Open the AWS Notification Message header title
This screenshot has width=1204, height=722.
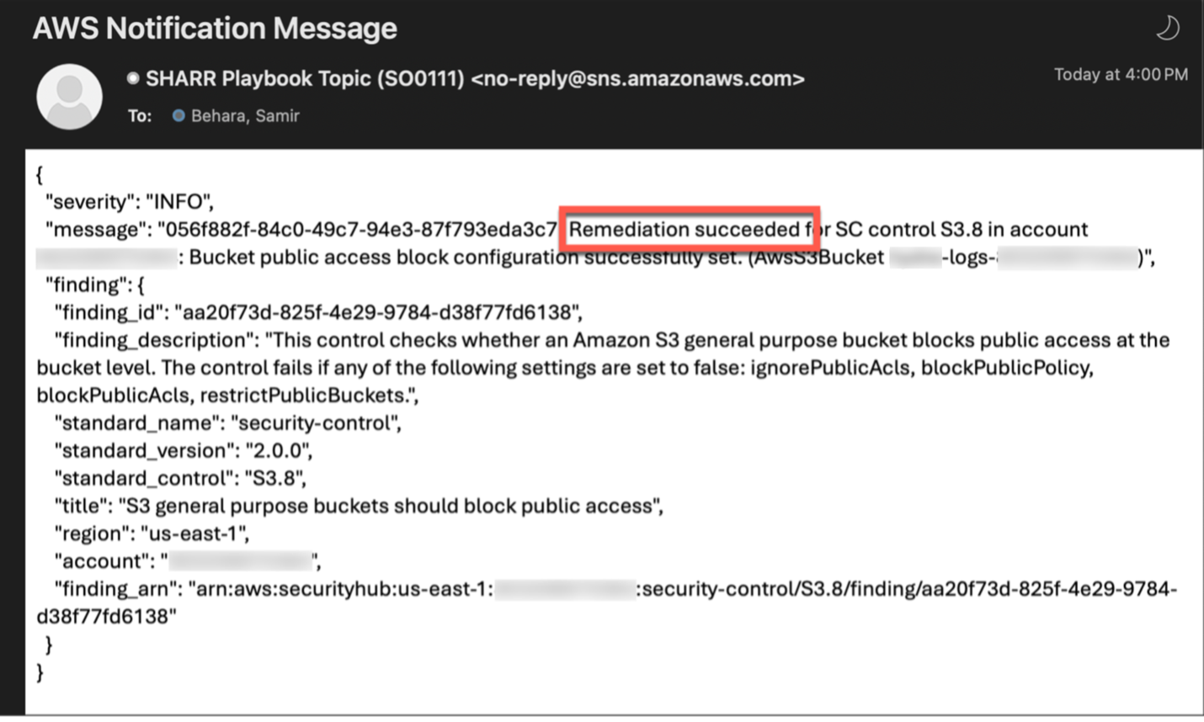pyautogui.click(x=214, y=28)
